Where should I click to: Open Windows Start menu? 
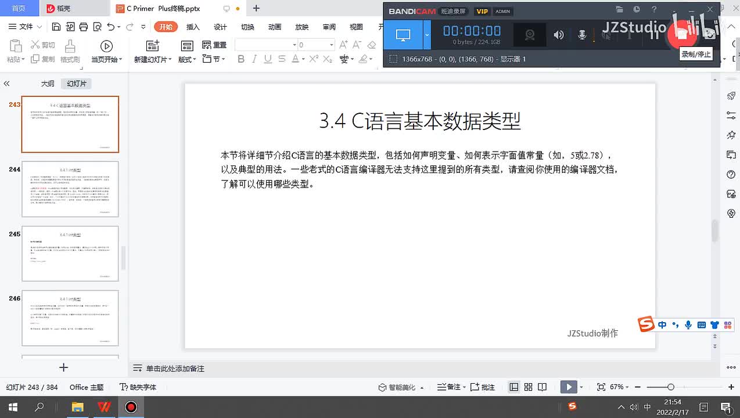(13, 407)
